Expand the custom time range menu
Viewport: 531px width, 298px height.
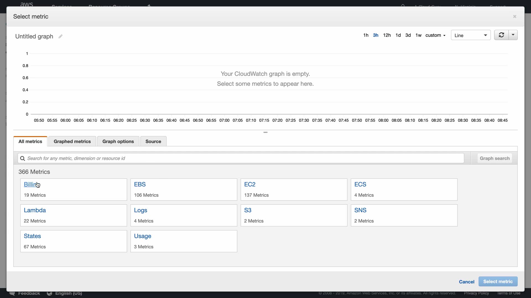(x=435, y=35)
